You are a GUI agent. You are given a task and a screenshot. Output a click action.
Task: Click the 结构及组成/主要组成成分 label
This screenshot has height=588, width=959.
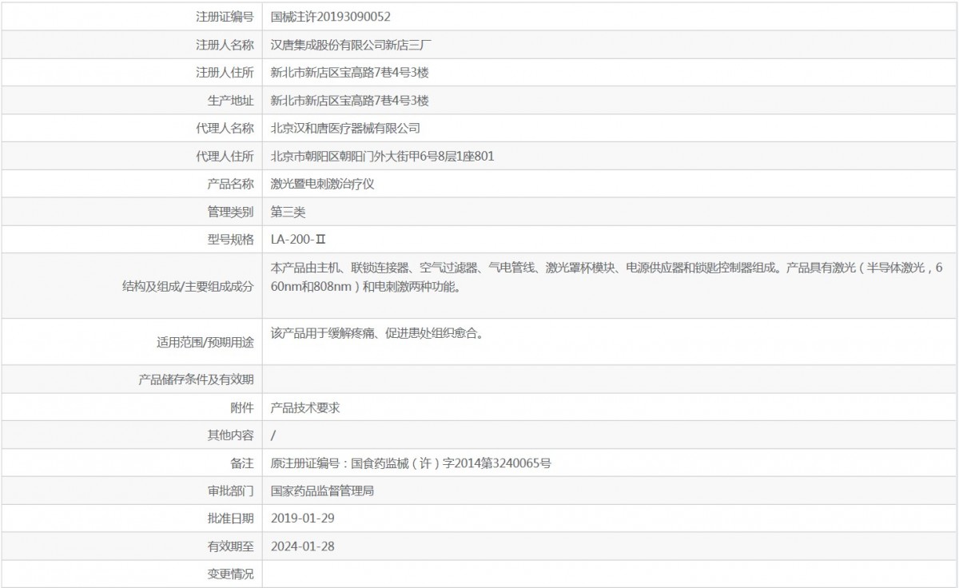pyautogui.click(x=189, y=285)
